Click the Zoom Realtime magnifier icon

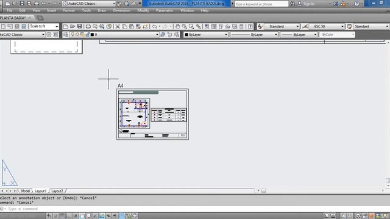coord(184,26)
